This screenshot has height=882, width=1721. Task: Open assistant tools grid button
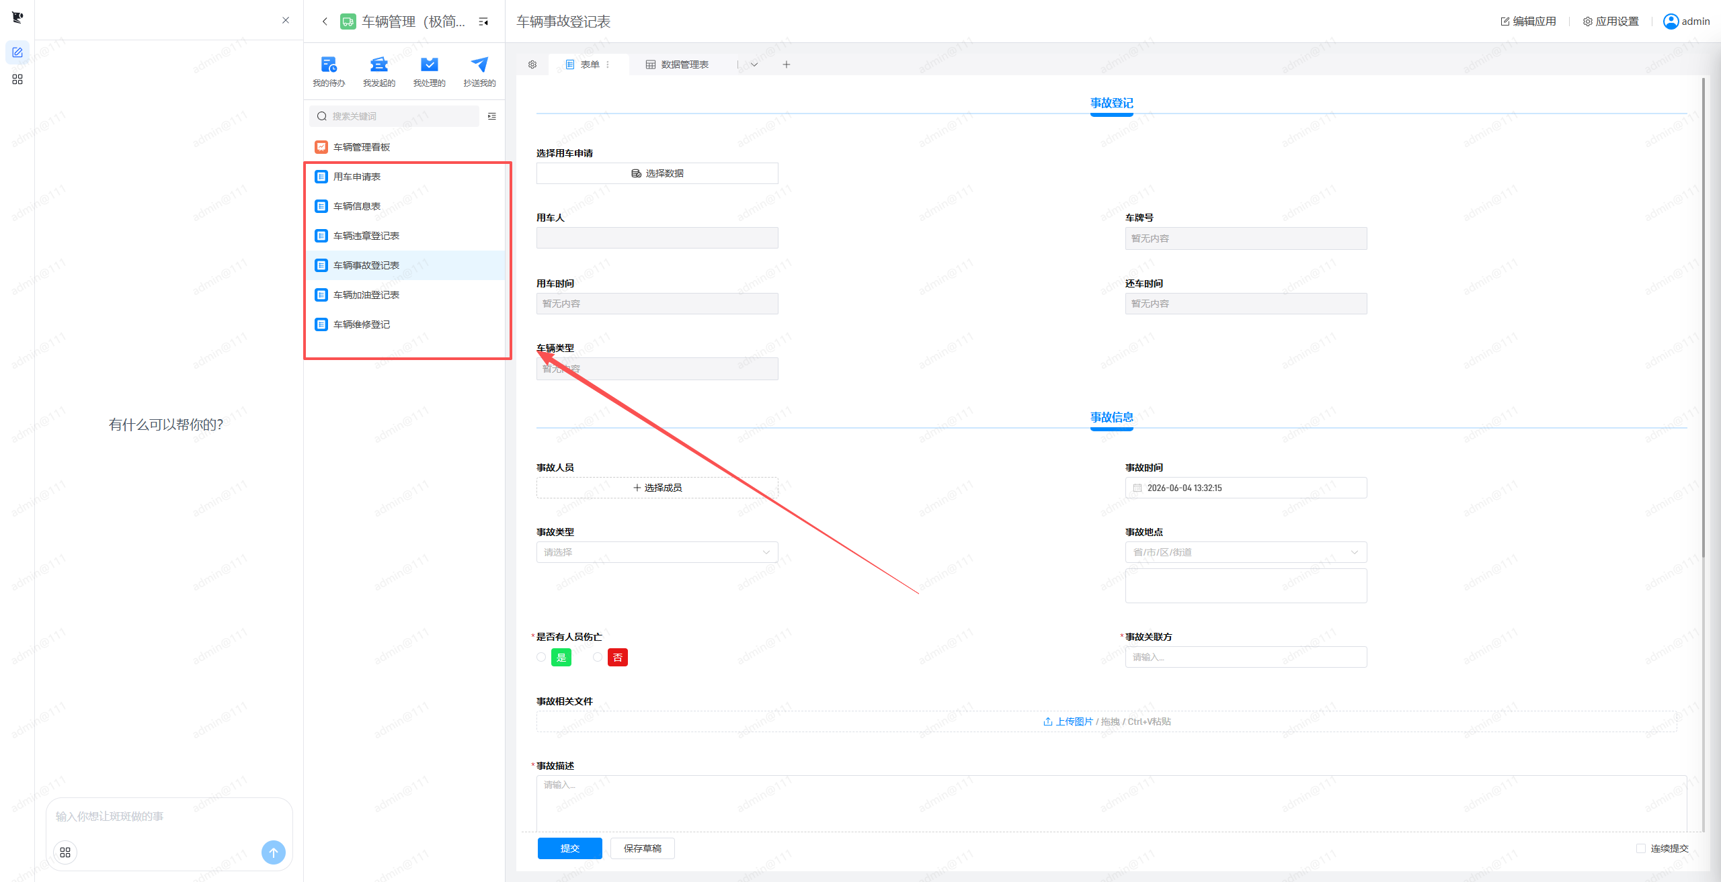[65, 852]
